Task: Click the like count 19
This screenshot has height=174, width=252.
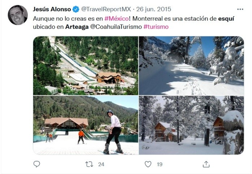Action: (160, 164)
